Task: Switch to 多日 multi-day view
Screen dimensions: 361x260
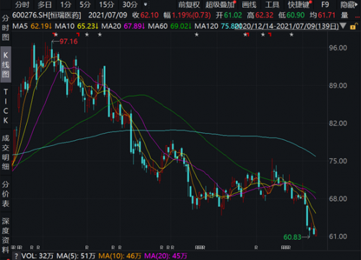Action: tap(45, 4)
